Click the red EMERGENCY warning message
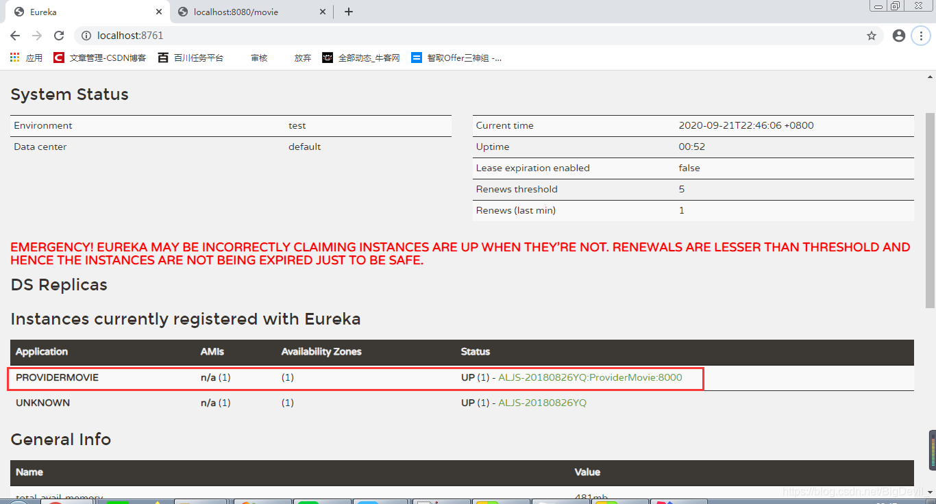The width and height of the screenshot is (936, 504). pyautogui.click(x=460, y=254)
